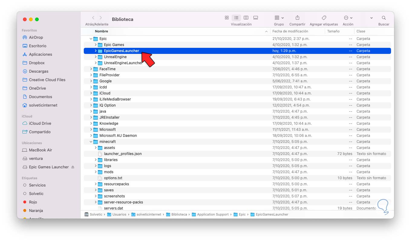Image resolution: width=411 pixels, height=241 pixels.
Task: Expand the Google folder
Action: tap(91, 81)
